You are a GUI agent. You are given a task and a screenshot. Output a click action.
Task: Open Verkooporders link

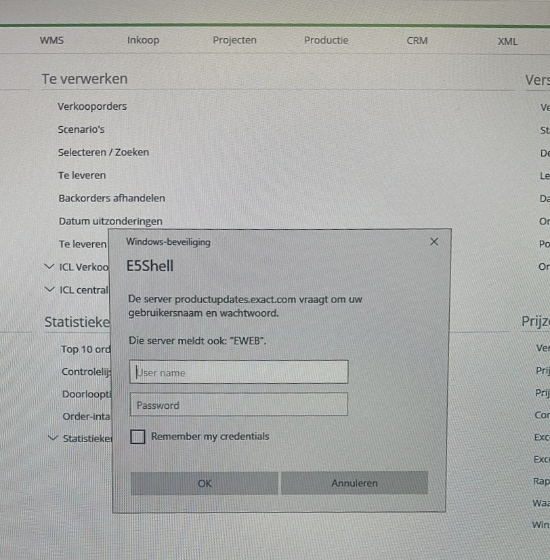tap(92, 106)
